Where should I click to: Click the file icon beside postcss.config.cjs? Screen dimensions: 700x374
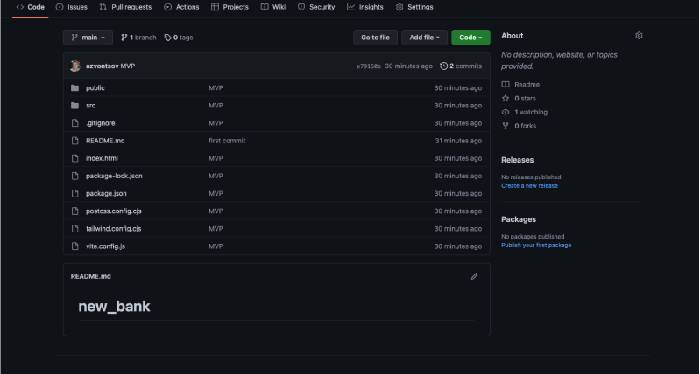click(x=75, y=211)
